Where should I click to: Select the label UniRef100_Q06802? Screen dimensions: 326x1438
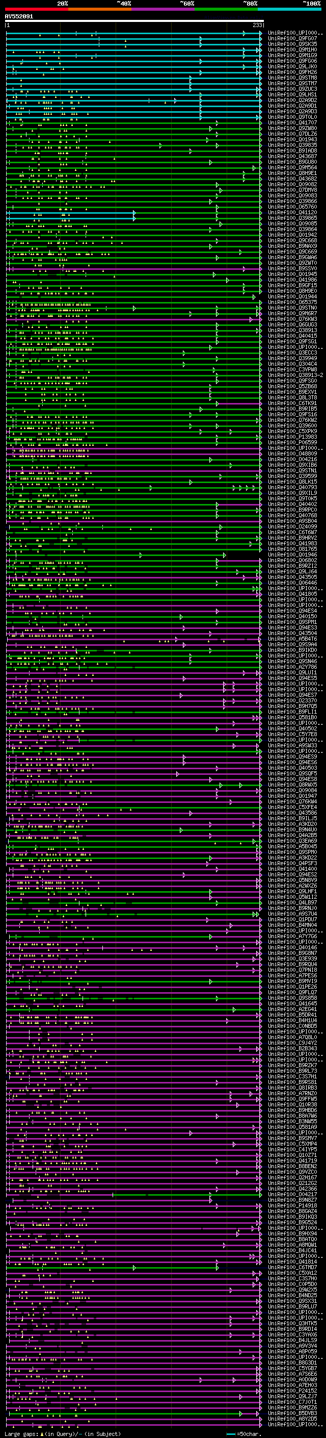[292, 561]
